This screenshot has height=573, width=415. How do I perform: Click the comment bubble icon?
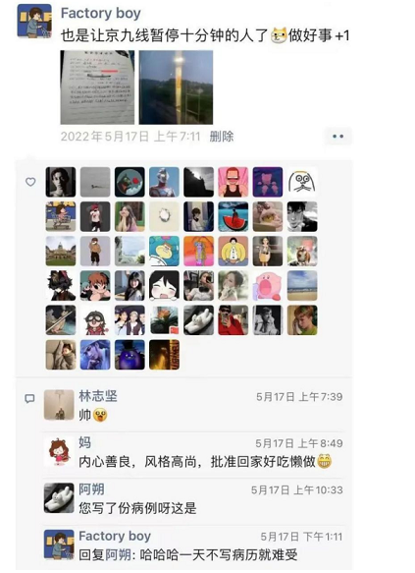point(29,398)
